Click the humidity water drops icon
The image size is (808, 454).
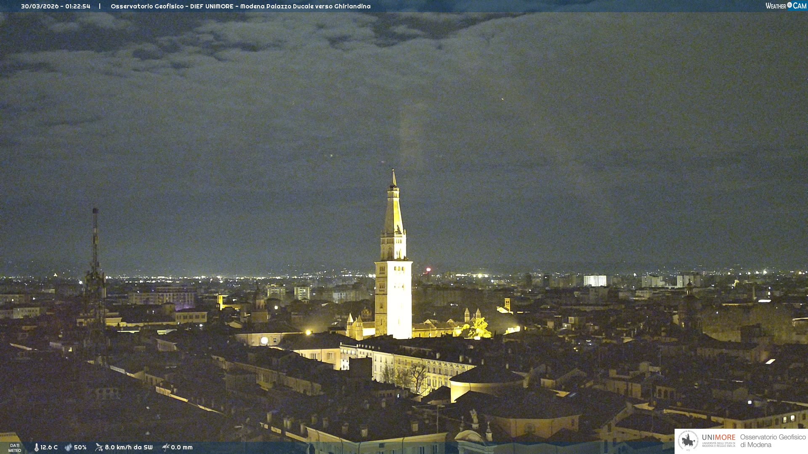click(x=68, y=447)
